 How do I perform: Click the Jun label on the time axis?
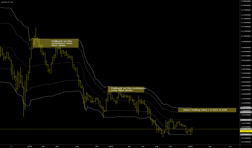point(143,146)
